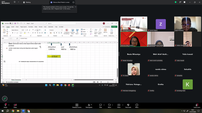The image size is (202, 113).
Task: Open Chrome from the Windows taskbar
Action: pyautogui.click(x=13, y=111)
